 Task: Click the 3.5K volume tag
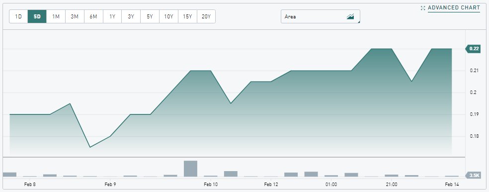pos(473,176)
